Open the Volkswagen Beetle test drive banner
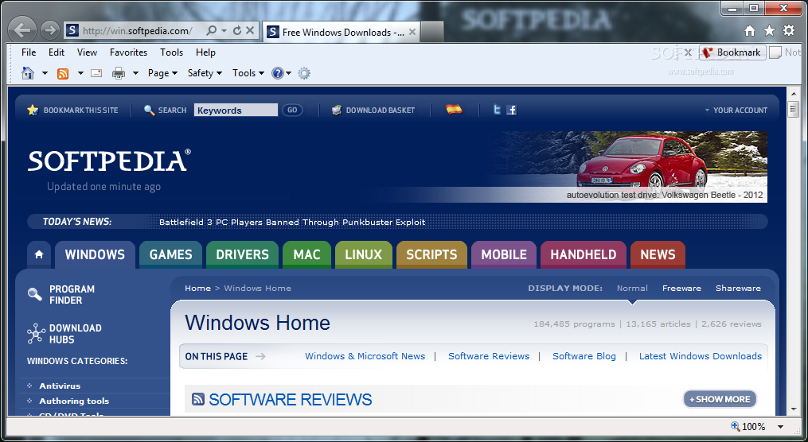The image size is (808, 442). 626,167
